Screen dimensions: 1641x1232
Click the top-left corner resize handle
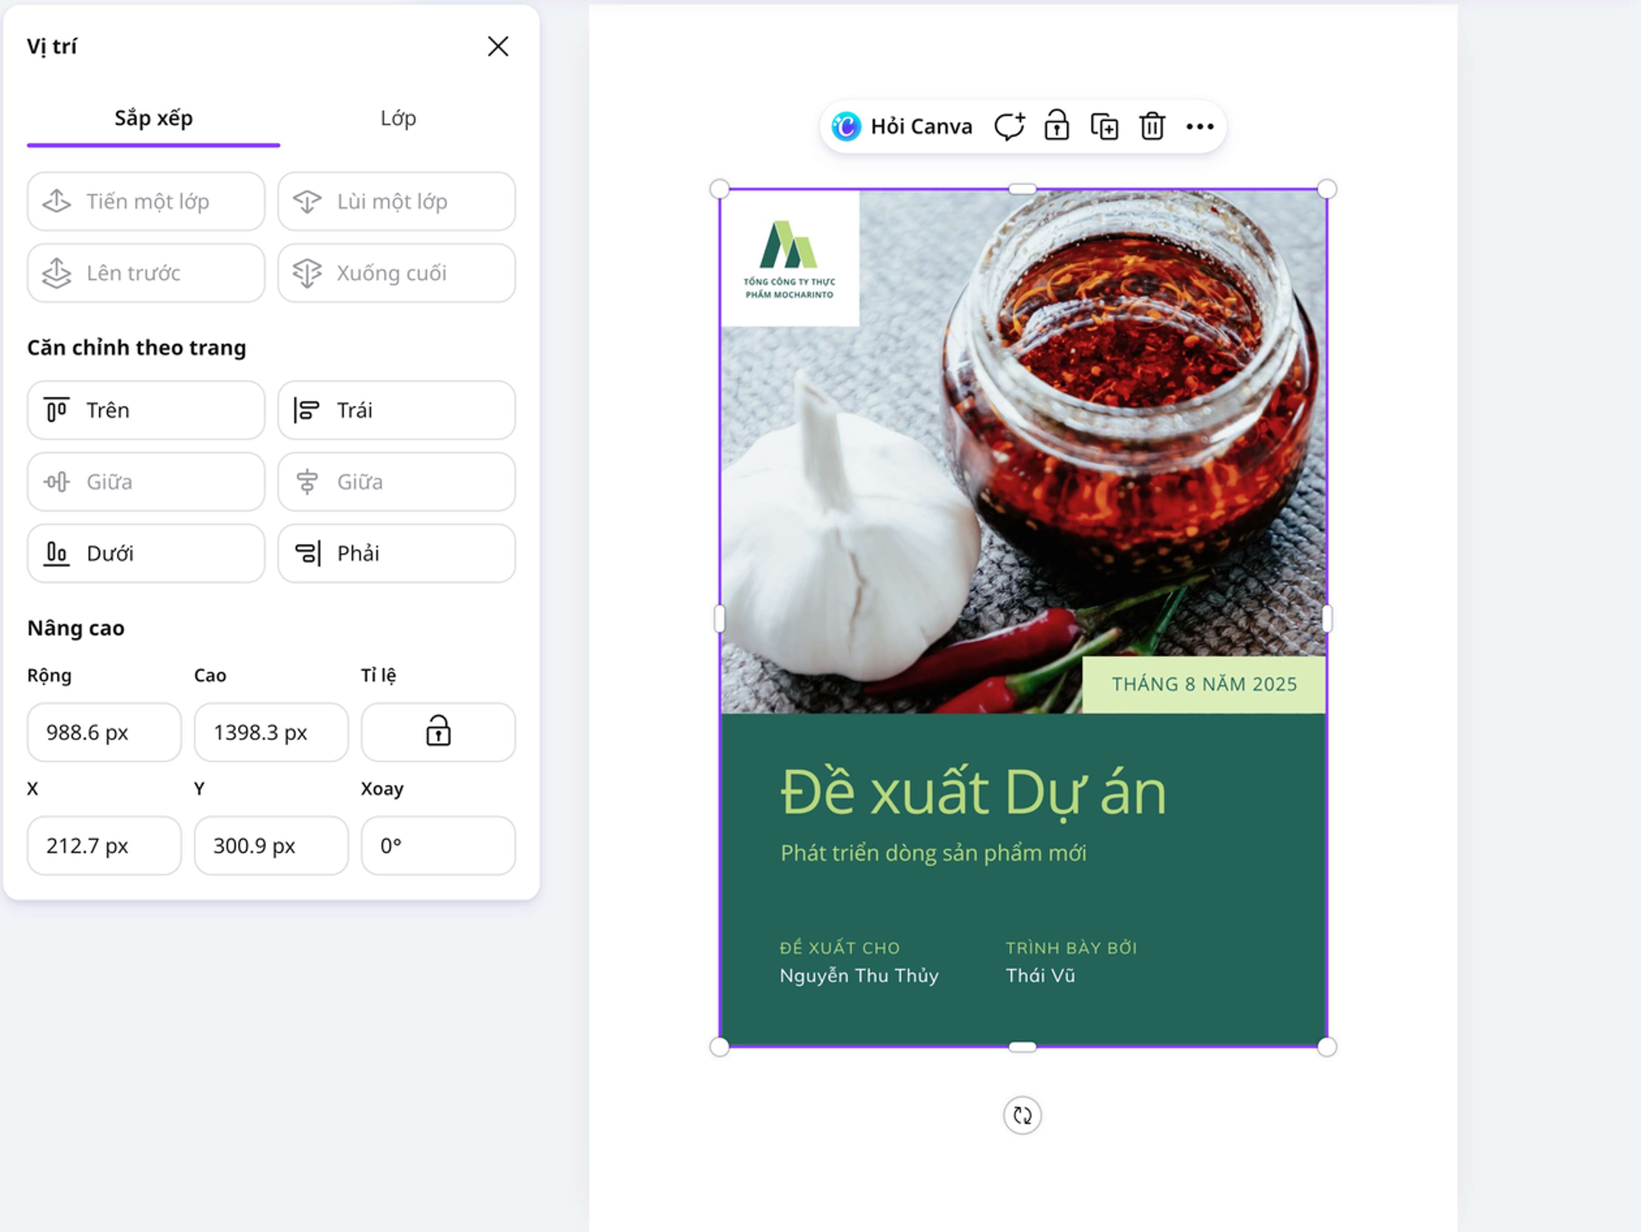click(720, 189)
